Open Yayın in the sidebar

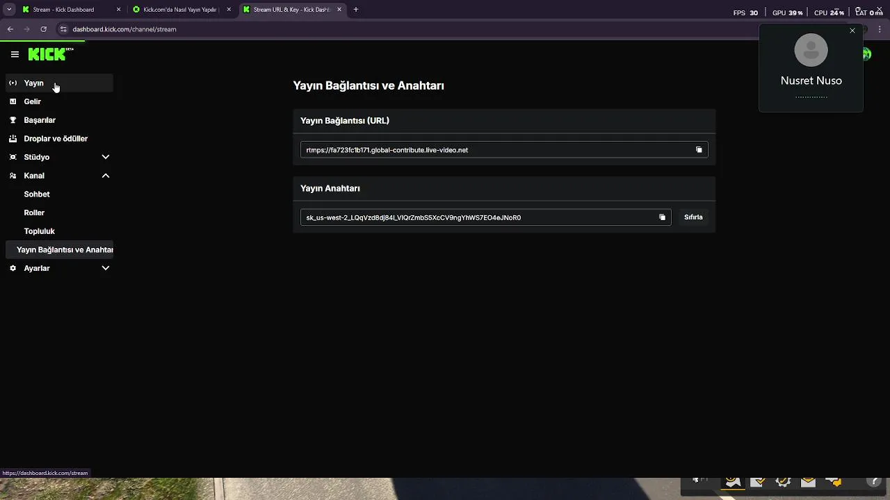point(60,83)
